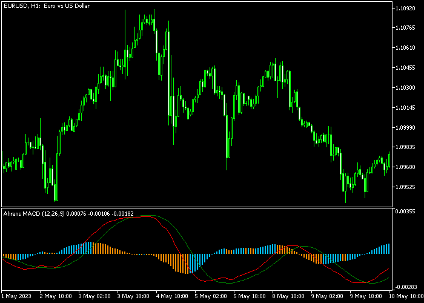424x303 pixels.
Task: Click price level 1.09990 on the scale
Action: [405, 127]
